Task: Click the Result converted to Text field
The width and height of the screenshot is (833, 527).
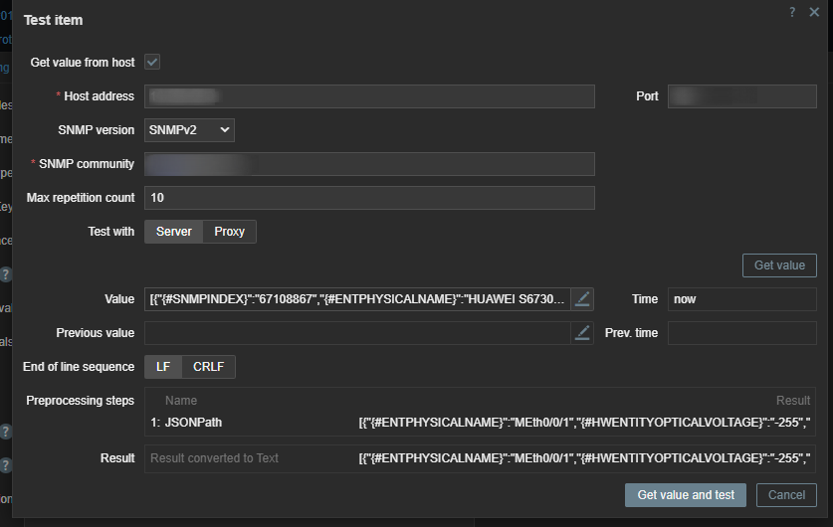Action: [249, 458]
